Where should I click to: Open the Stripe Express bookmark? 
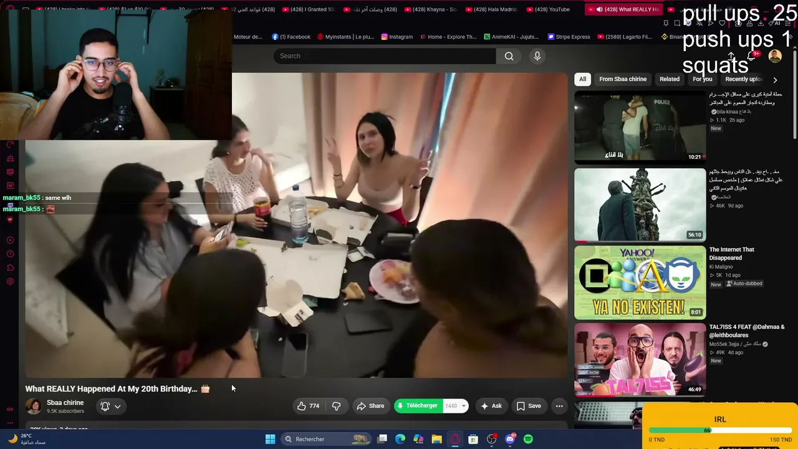(x=569, y=37)
